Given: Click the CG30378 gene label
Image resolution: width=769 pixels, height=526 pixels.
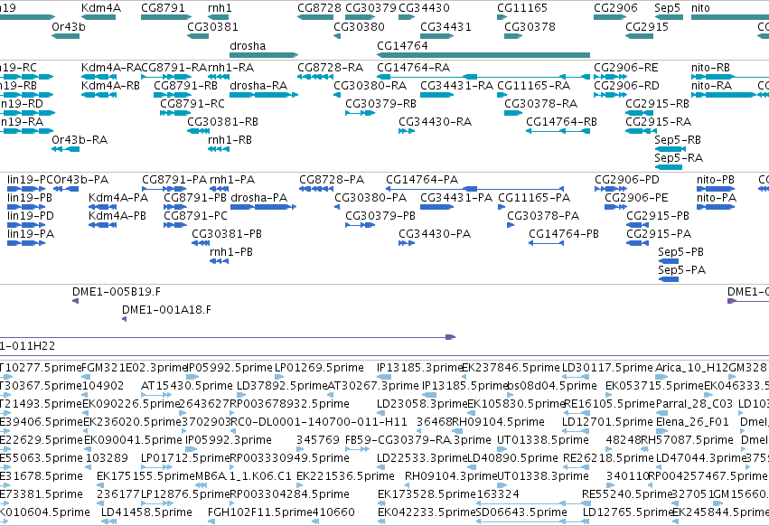Looking at the screenshot, I should pyautogui.click(x=530, y=27).
